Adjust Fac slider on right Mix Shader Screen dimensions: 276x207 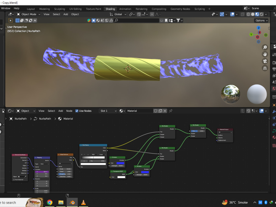pos(198,131)
